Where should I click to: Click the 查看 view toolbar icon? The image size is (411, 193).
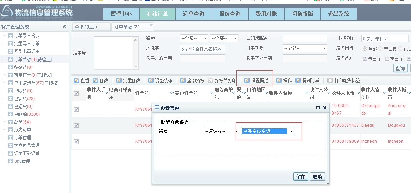click(x=76, y=80)
